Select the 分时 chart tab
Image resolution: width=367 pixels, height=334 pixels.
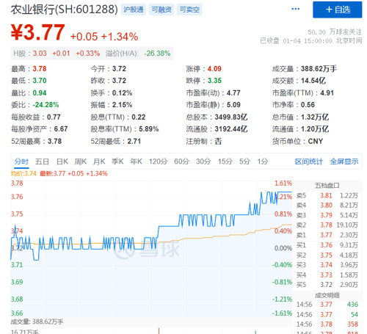click(21, 161)
